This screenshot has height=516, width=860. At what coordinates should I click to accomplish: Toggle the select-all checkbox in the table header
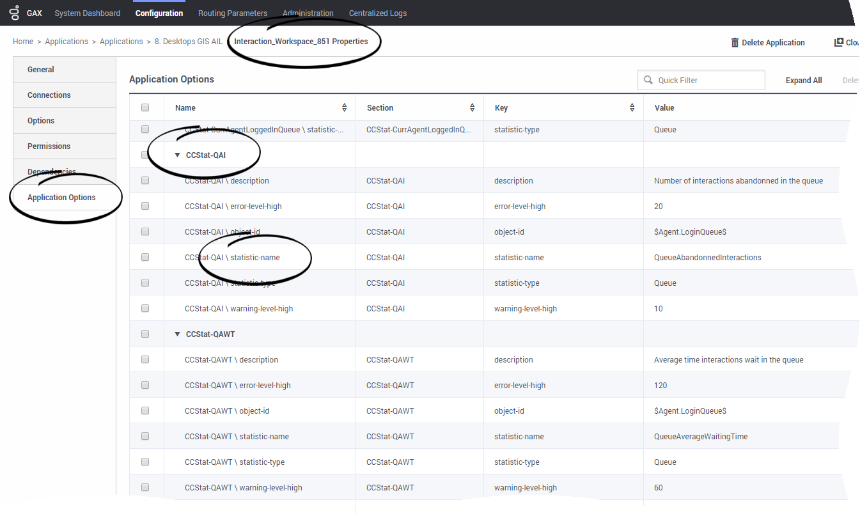[145, 107]
